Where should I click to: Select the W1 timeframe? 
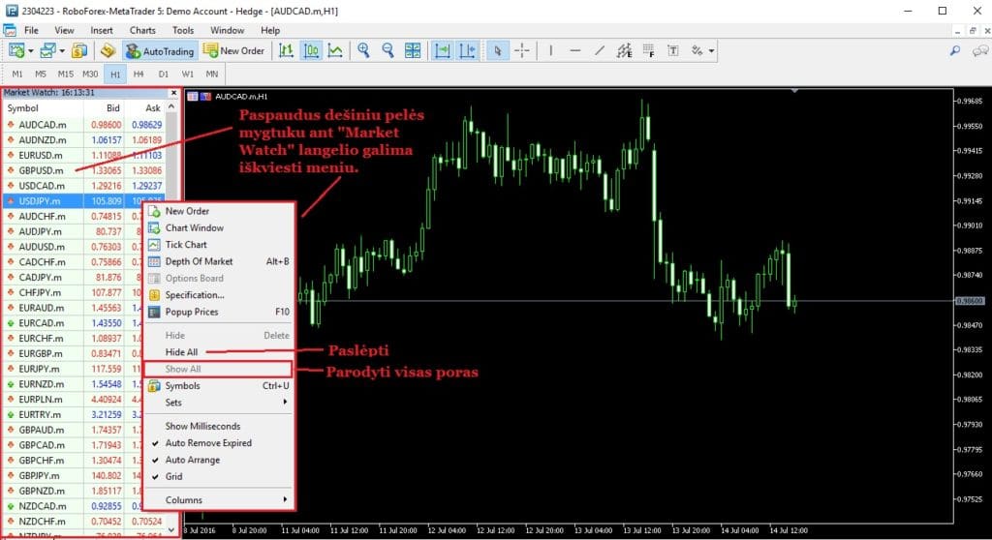[188, 74]
